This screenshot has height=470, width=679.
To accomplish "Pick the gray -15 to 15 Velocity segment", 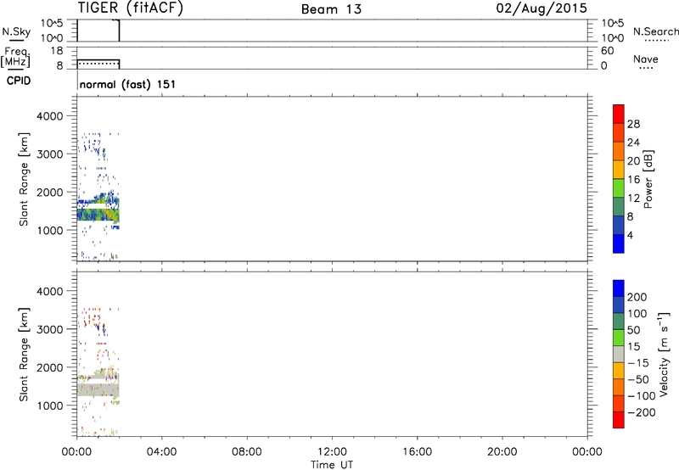I will coord(619,354).
